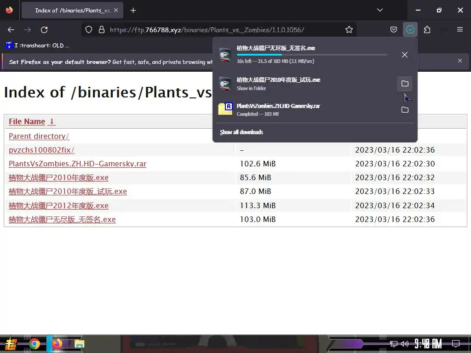Open downloaded 2010年度版_试玩.exe entry
The image size is (471, 353).
pos(305,84)
